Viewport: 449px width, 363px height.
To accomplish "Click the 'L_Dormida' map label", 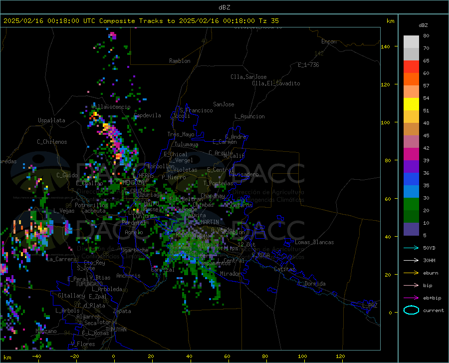I will tap(312, 284).
